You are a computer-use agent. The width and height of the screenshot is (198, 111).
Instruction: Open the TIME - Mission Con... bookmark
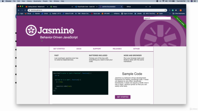[x=82, y=14]
